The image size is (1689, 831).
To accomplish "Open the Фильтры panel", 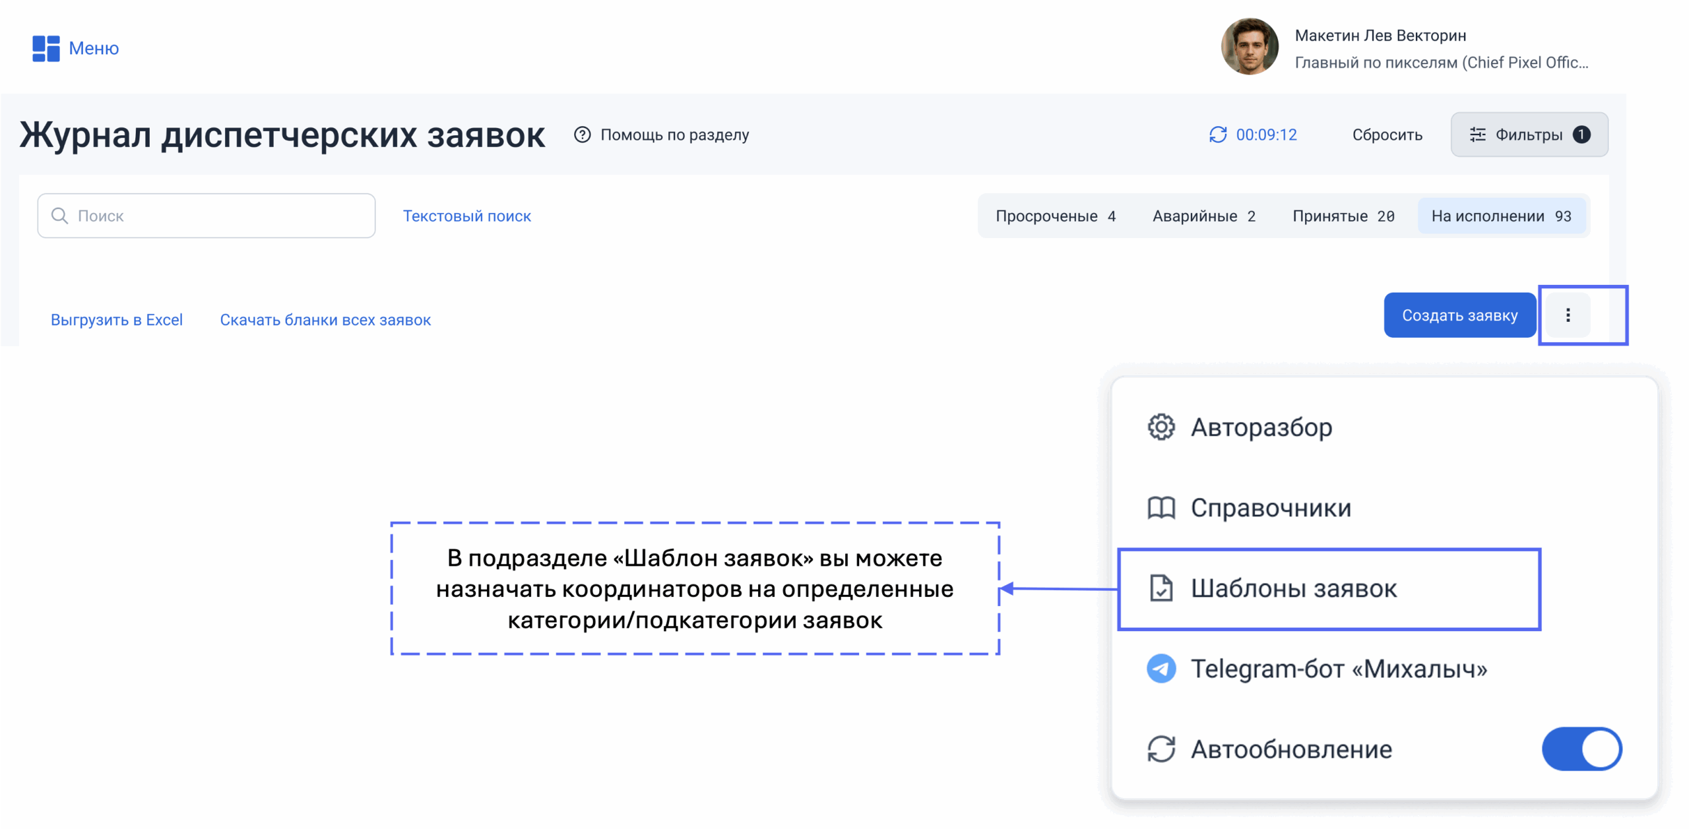I will [1529, 135].
